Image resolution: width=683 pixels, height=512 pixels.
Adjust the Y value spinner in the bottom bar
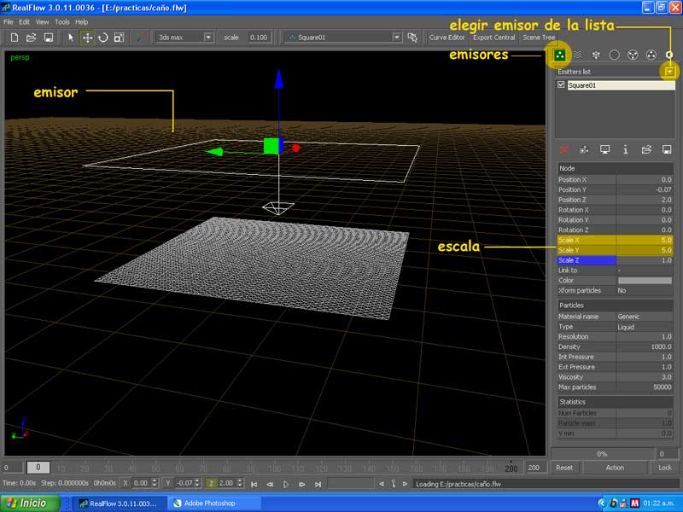(197, 483)
